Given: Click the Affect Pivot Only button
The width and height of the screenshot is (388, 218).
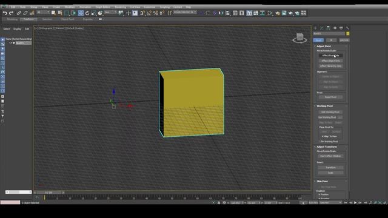Looking at the screenshot, I should (330, 55).
